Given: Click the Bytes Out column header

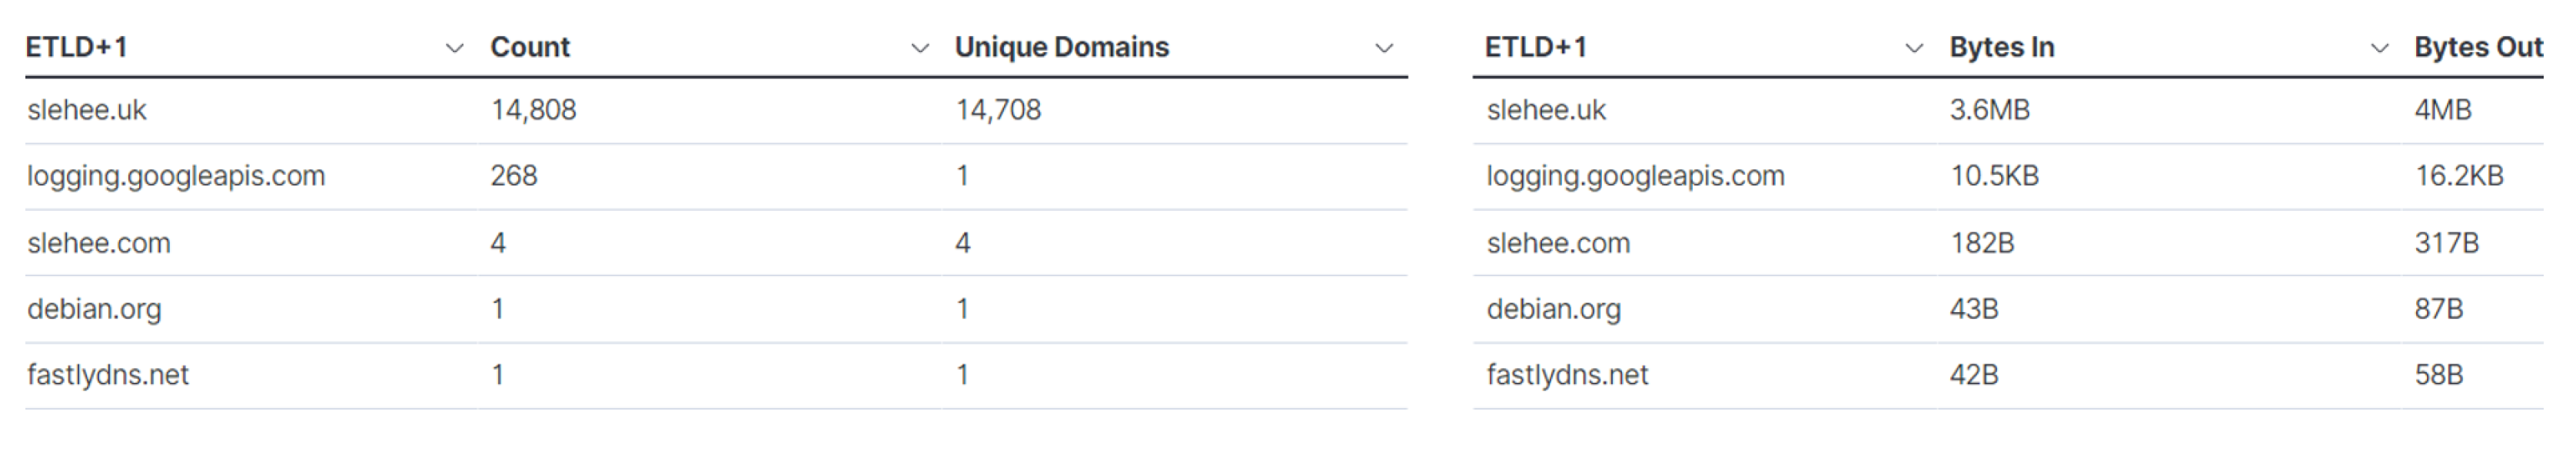Looking at the screenshot, I should (x=2478, y=47).
